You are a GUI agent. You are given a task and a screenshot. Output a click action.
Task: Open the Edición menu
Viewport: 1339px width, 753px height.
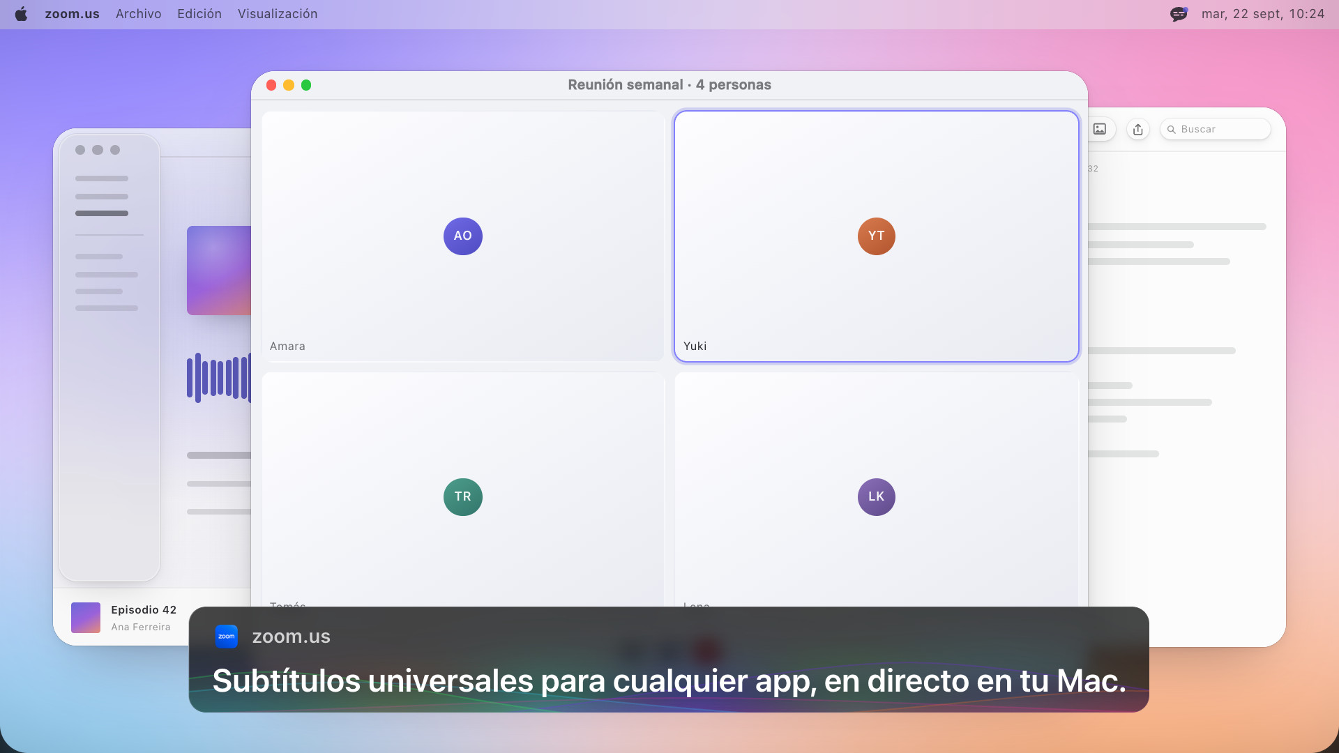pyautogui.click(x=199, y=14)
